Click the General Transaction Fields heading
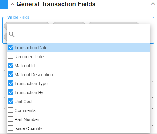157x134 pixels. pos(56,4)
